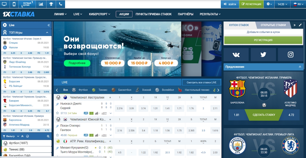The height and width of the screenshot is (158, 306).
Task: Collapse the Предложения panel arrow
Action: 300,67
